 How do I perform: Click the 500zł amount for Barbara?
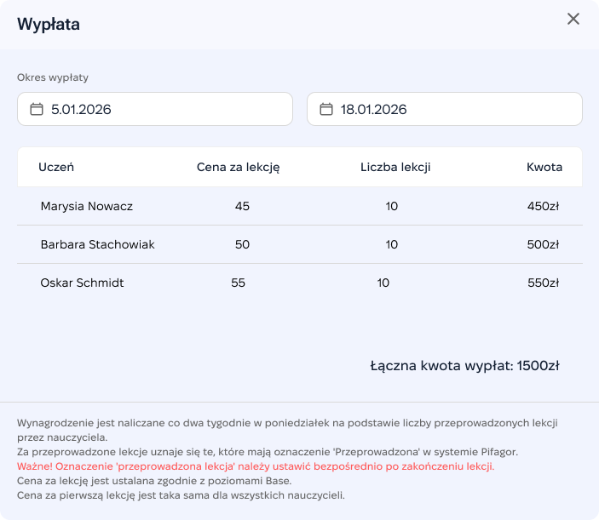coord(544,244)
